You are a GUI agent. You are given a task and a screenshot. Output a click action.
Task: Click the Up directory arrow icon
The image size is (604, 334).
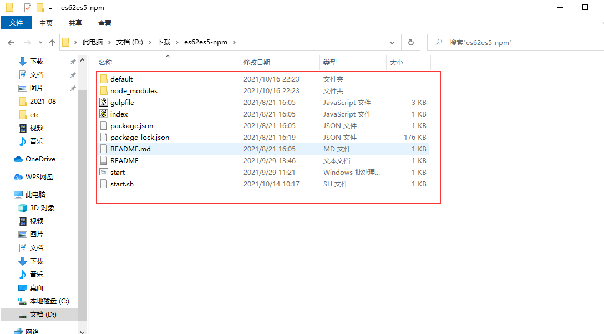pyautogui.click(x=52, y=43)
